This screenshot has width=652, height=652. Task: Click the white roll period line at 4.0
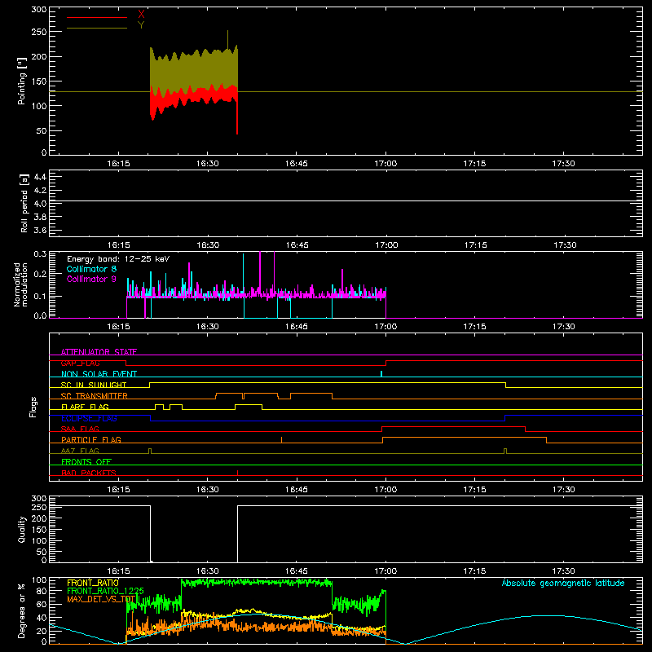(346, 201)
